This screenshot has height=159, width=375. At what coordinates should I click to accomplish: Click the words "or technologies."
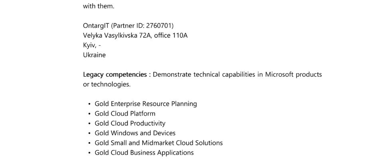click(x=107, y=84)
